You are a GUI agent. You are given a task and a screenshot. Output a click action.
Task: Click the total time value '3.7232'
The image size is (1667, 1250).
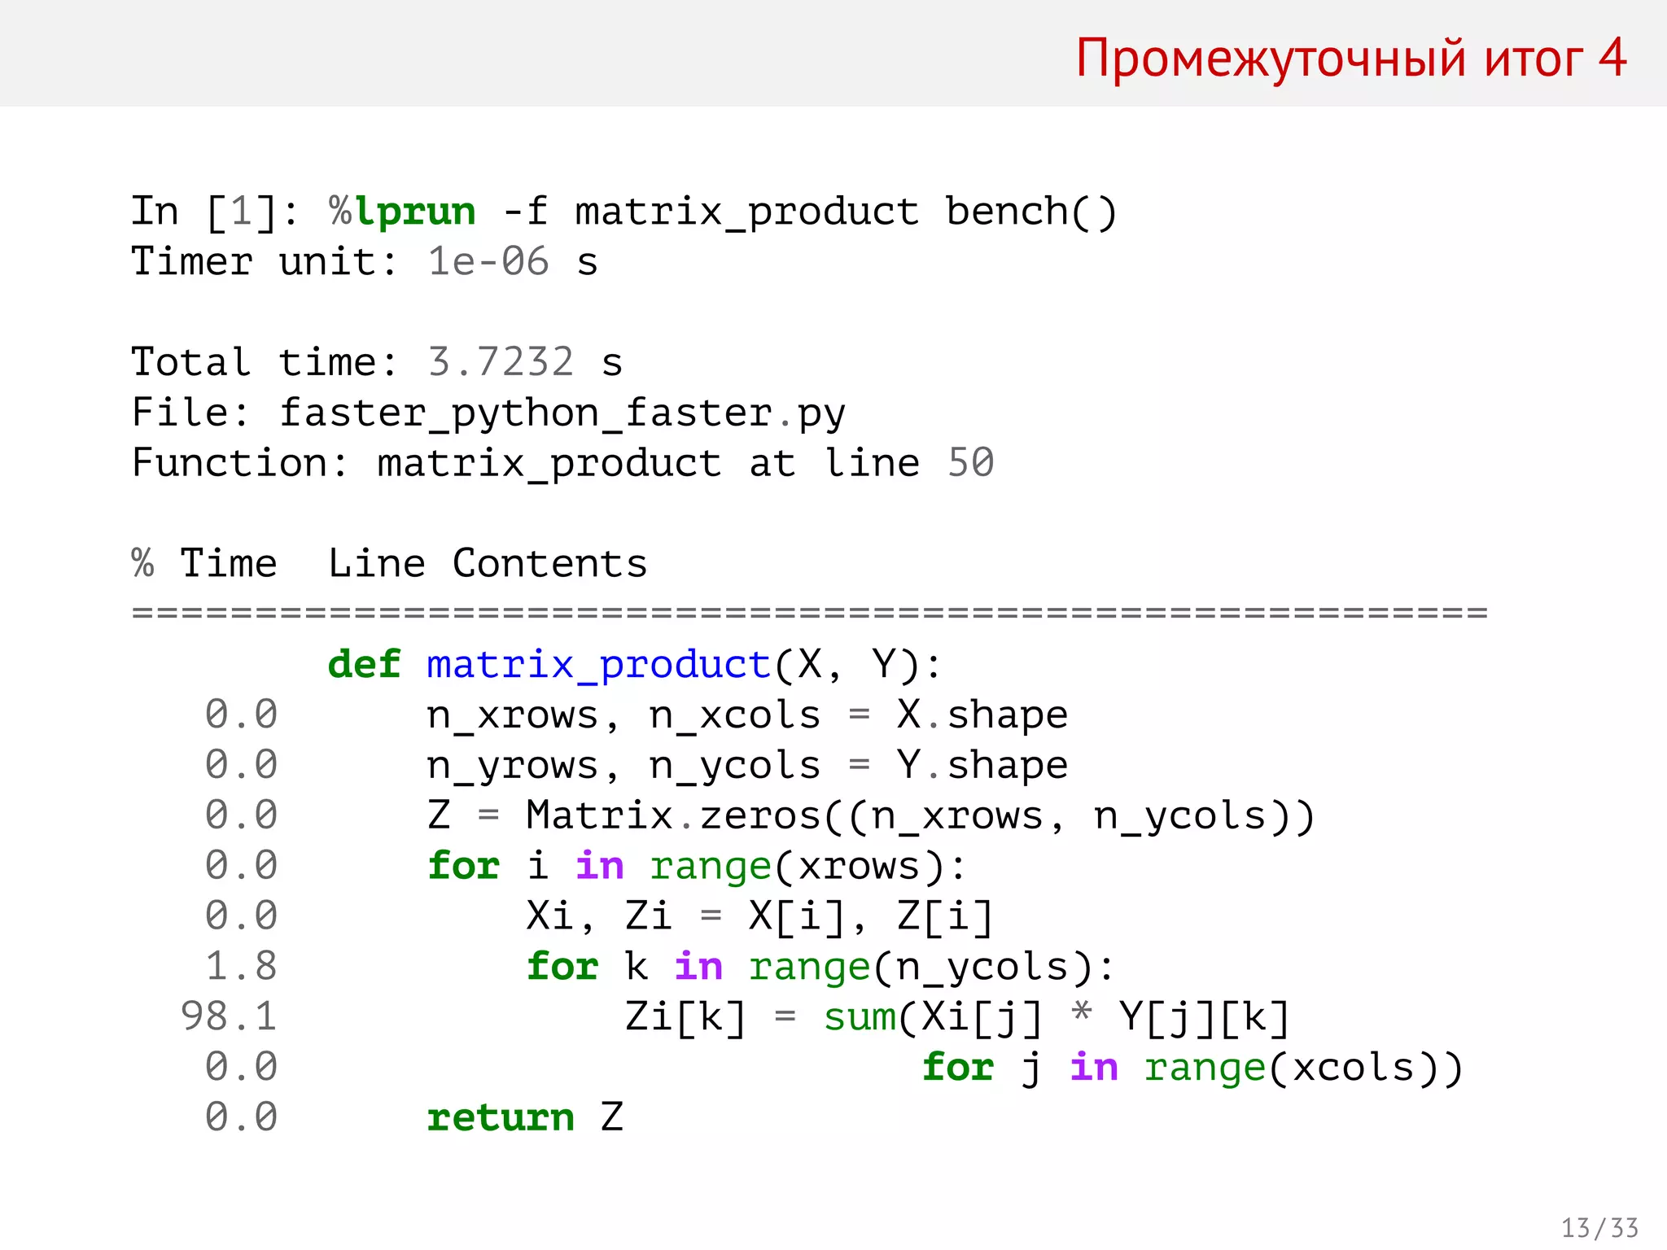tap(501, 362)
